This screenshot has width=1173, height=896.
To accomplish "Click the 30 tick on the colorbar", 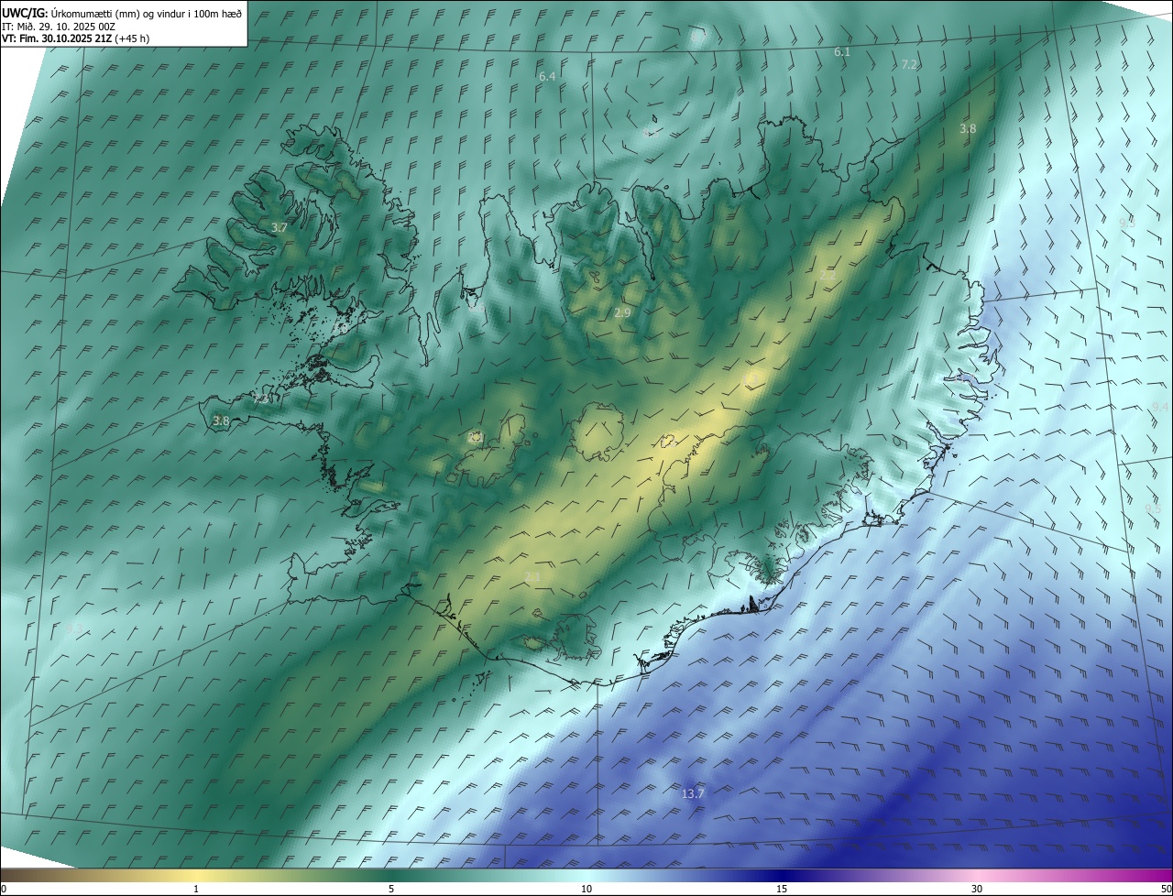I will coord(977,889).
